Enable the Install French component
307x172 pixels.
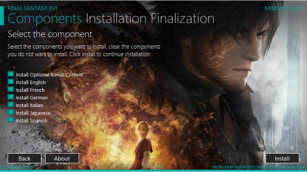[11, 89]
